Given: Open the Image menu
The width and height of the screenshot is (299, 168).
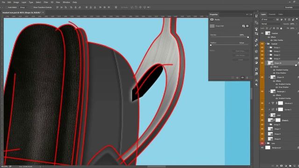Looking at the screenshot, I should tap(16, 2).
